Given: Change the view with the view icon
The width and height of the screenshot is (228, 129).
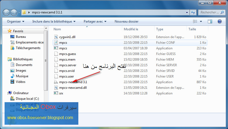Looking at the screenshot, I should [x=195, y=21].
